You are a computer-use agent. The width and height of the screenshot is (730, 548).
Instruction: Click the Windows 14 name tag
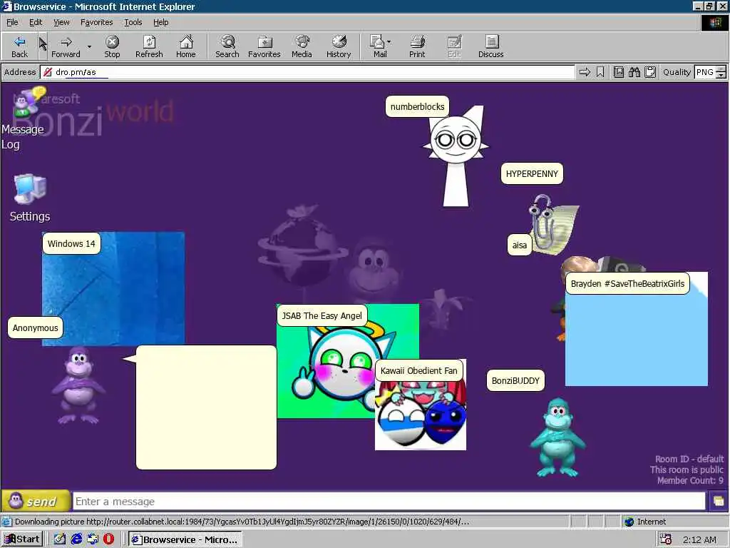71,244
